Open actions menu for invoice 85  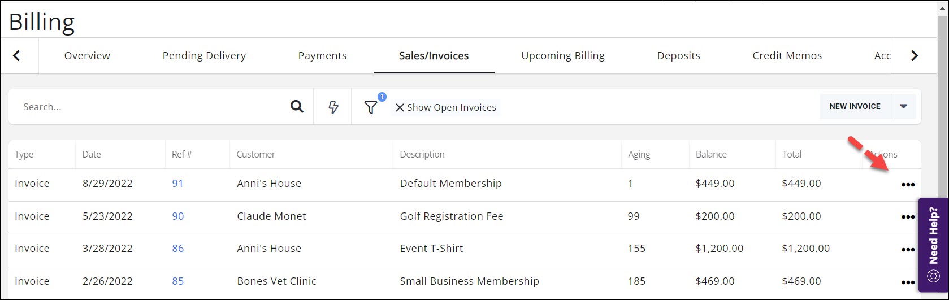click(908, 282)
